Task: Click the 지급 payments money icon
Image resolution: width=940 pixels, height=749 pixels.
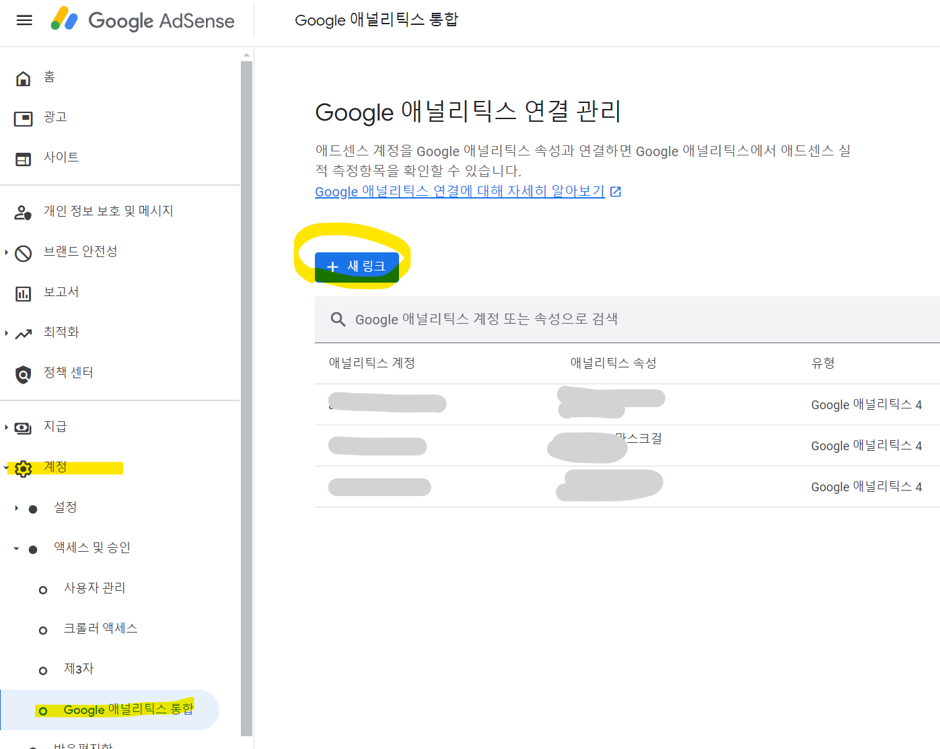Action: coord(23,429)
